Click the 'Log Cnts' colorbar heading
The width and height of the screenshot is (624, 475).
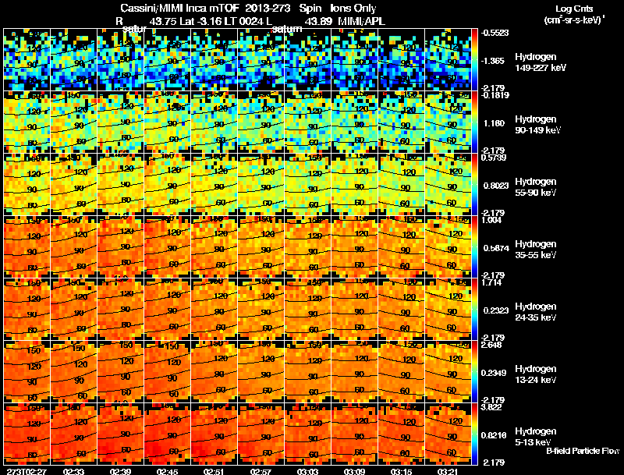pos(574,9)
